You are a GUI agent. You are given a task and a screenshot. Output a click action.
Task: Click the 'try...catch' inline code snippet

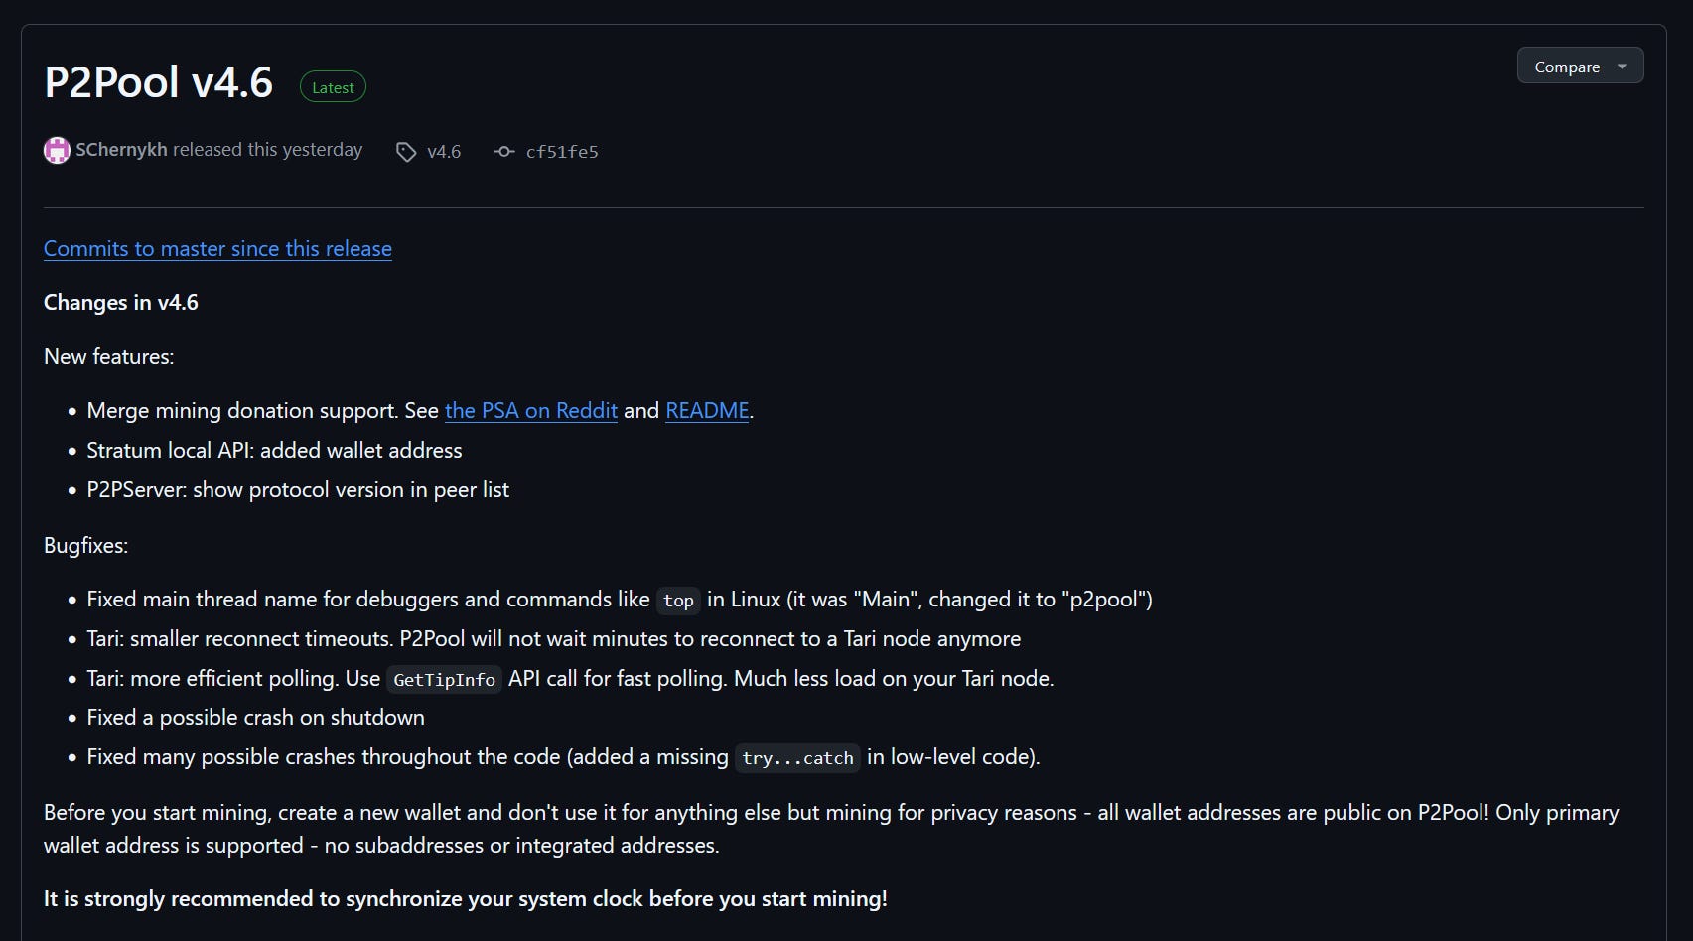(x=797, y=758)
